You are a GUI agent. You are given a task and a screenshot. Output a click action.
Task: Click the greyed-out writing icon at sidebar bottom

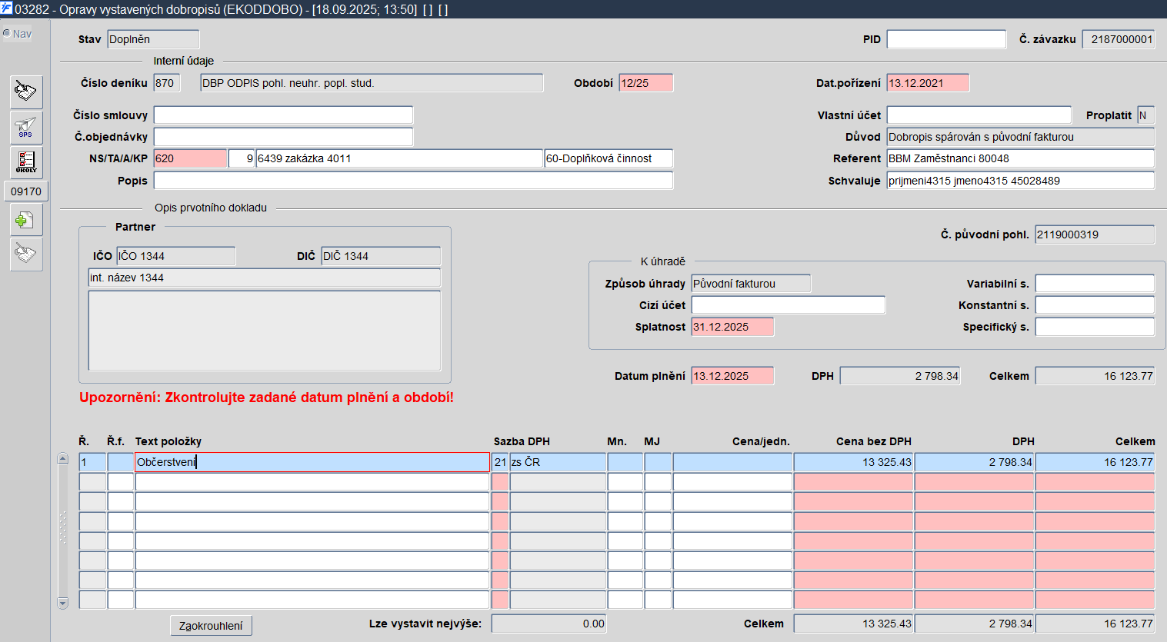(x=25, y=254)
